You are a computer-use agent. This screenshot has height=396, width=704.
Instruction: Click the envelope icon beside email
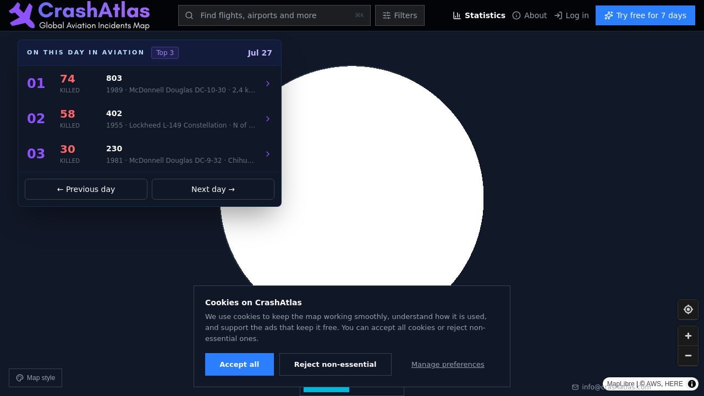click(x=575, y=387)
